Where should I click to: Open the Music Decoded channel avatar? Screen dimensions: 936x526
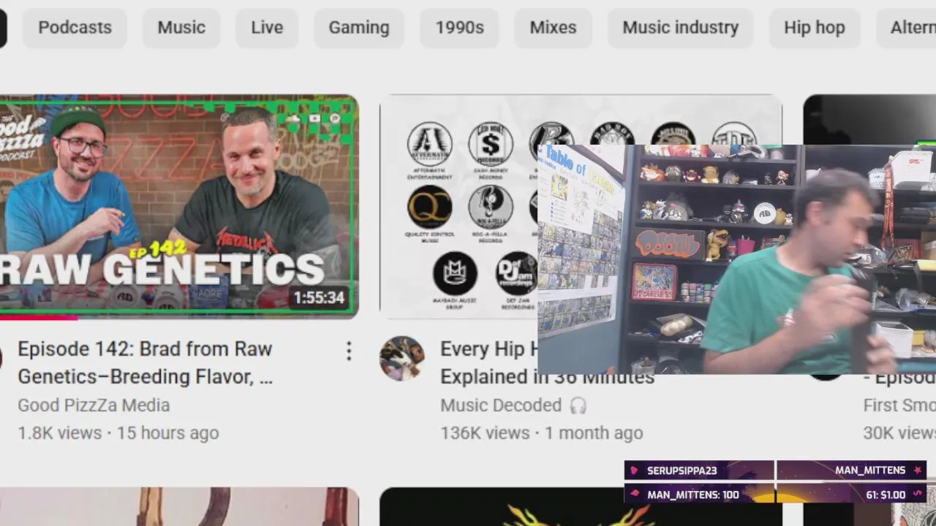coord(401,358)
